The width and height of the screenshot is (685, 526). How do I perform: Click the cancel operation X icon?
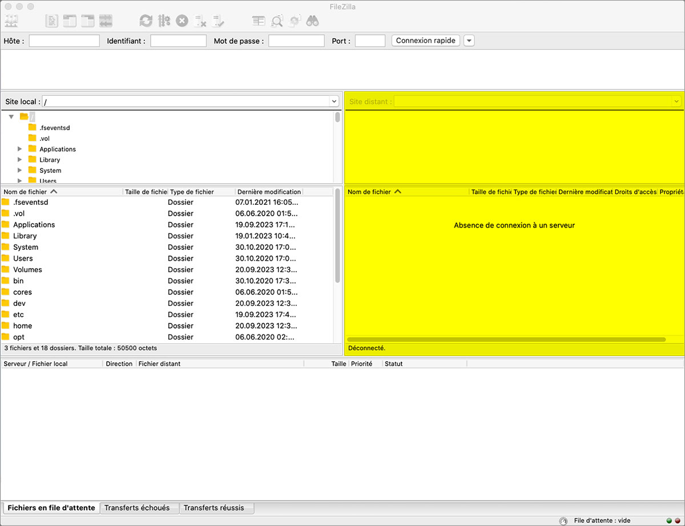pos(182,21)
